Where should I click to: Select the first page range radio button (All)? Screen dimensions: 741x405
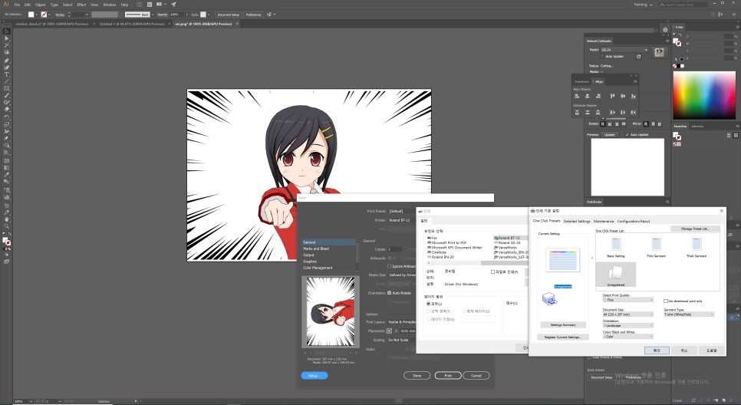428,304
